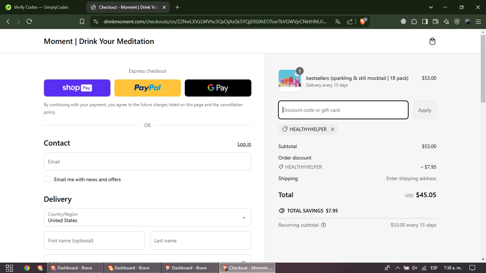Toggle the Brave sidebar panel

click(x=425, y=21)
